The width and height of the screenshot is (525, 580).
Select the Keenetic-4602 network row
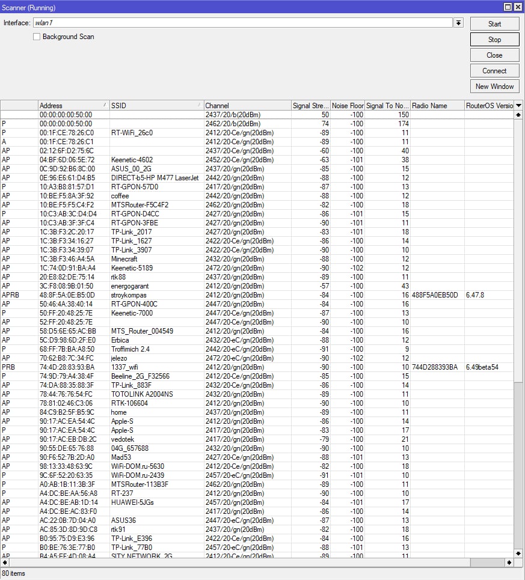pyautogui.click(x=257, y=160)
